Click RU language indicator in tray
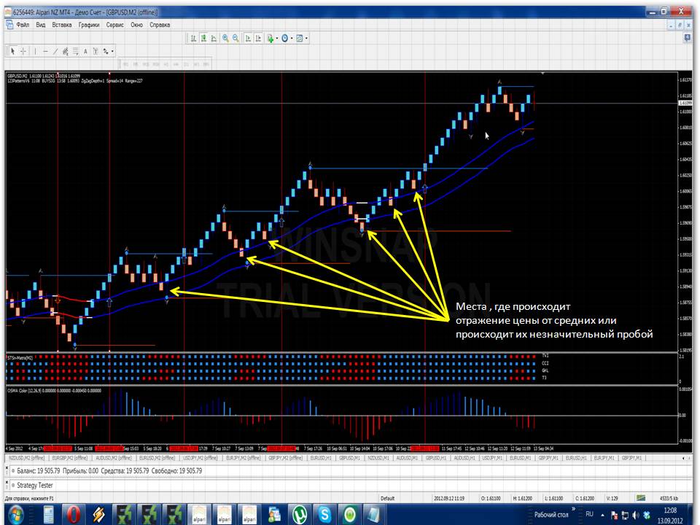The width and height of the screenshot is (700, 525). (589, 514)
